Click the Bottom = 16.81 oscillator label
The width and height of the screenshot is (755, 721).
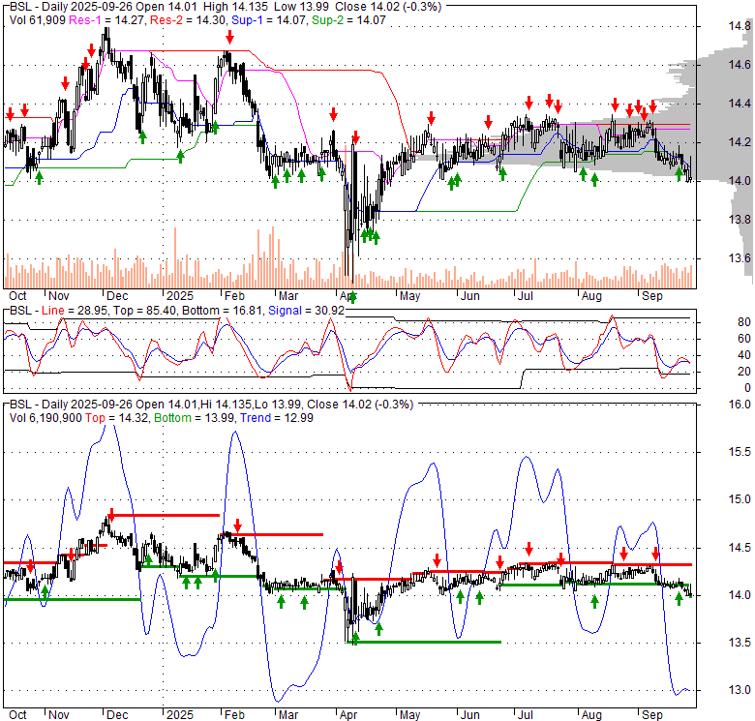[223, 311]
